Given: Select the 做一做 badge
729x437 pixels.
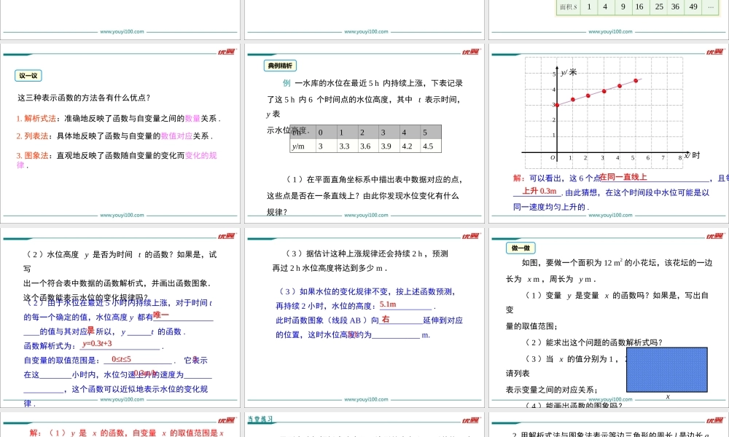Looking at the screenshot, I should pos(521,248).
